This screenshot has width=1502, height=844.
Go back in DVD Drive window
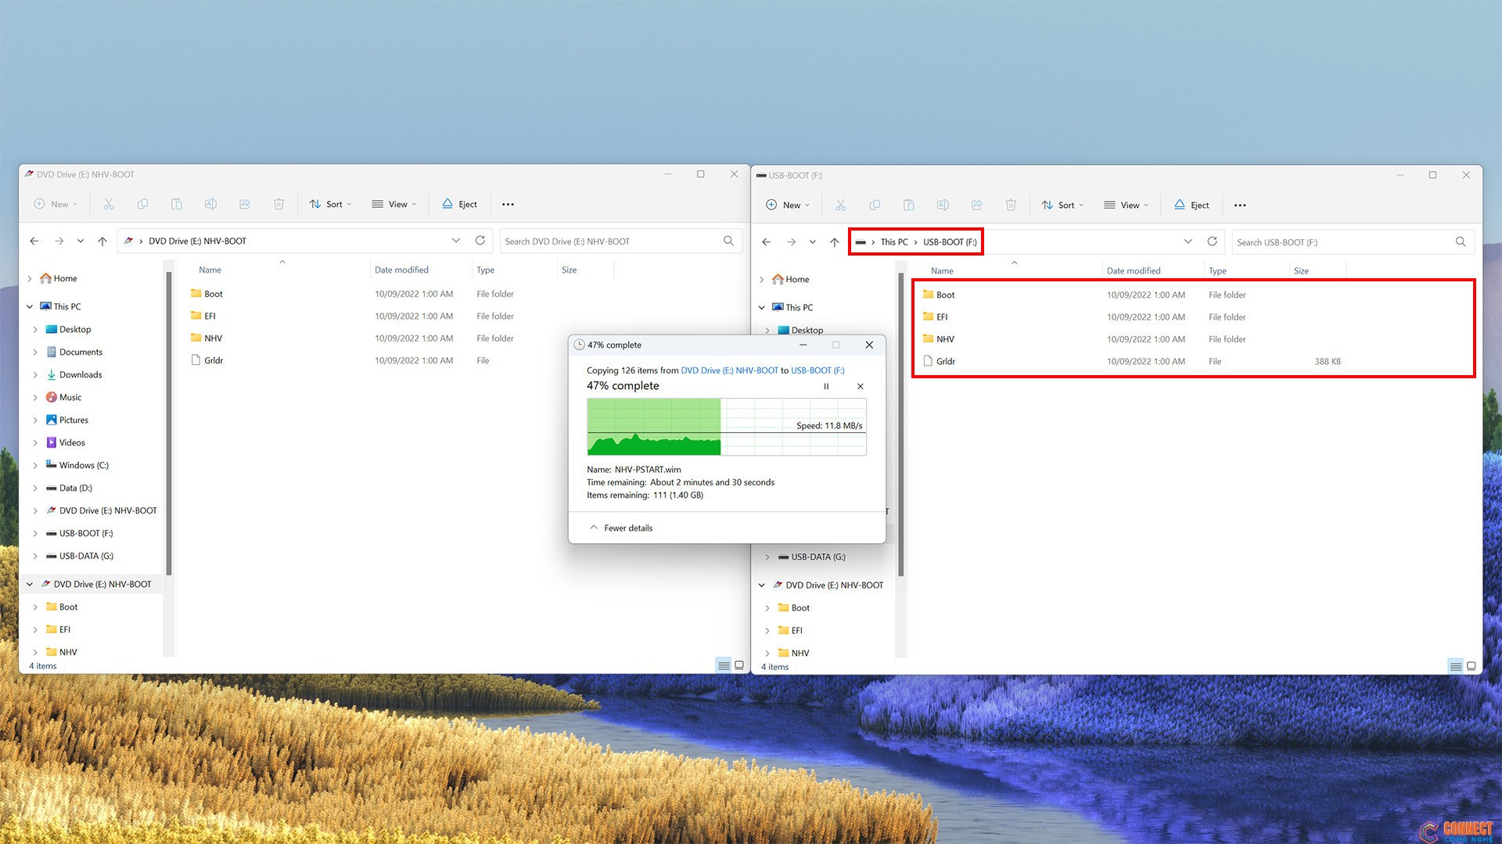pyautogui.click(x=34, y=241)
